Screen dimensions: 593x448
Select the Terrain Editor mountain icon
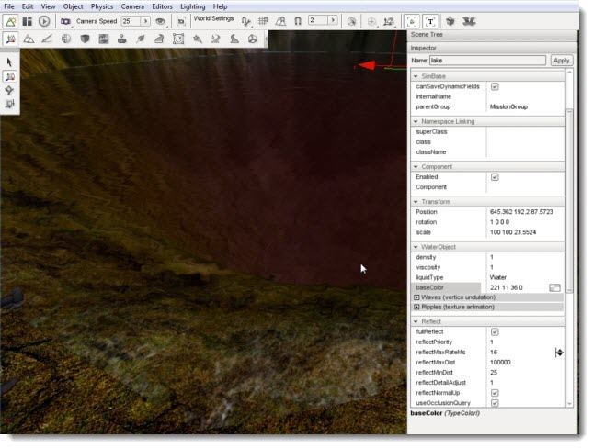(29, 39)
